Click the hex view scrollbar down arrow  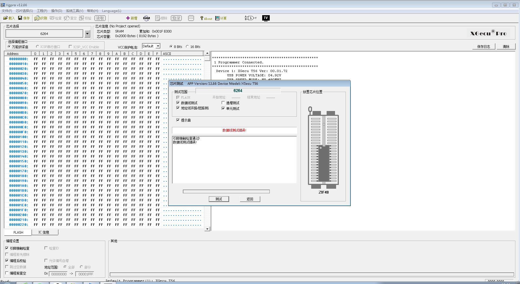[207, 229]
